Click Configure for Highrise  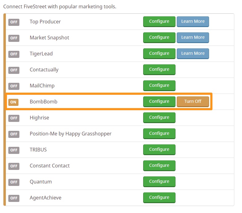tap(159, 118)
